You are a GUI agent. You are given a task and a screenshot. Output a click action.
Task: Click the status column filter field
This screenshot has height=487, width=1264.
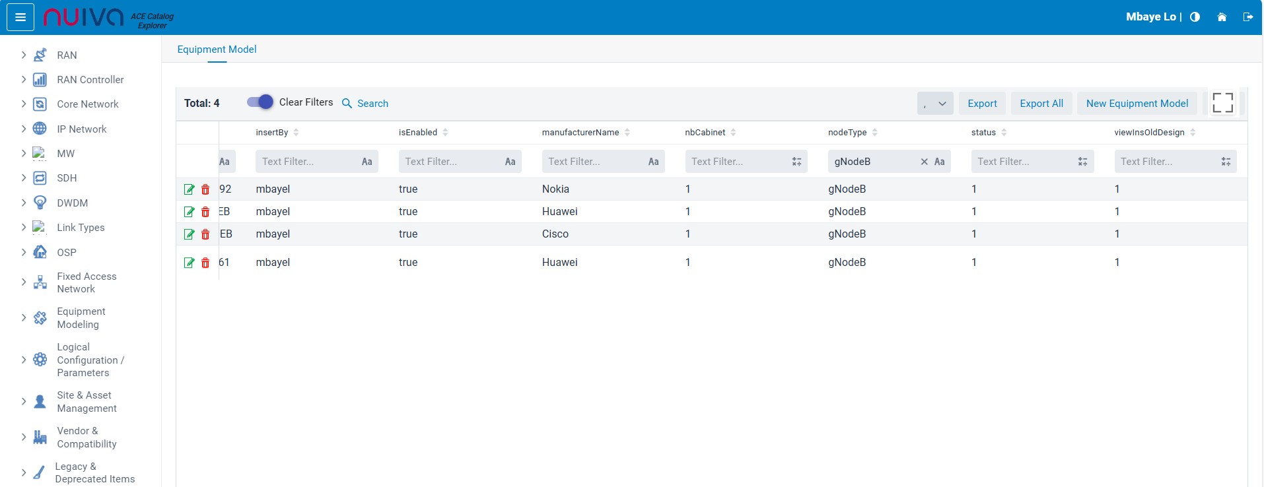click(x=1024, y=162)
